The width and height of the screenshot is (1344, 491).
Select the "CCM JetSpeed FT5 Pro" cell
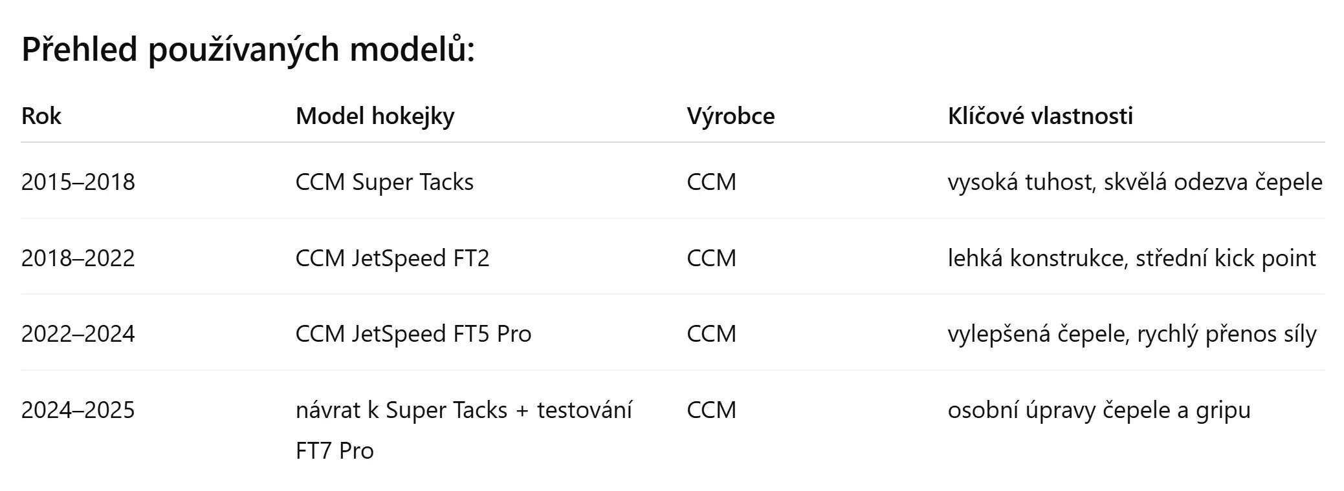coord(413,334)
